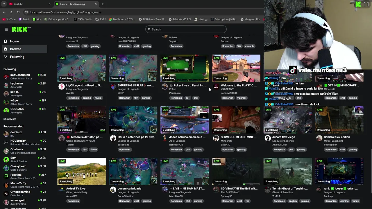
Task: Click avatar beside Ardeal TV Live stream
Action: (x=62, y=190)
